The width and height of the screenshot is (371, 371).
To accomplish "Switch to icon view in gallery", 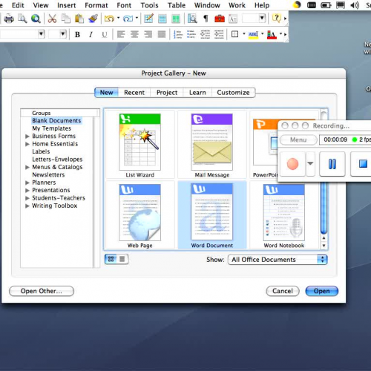I will 111,259.
